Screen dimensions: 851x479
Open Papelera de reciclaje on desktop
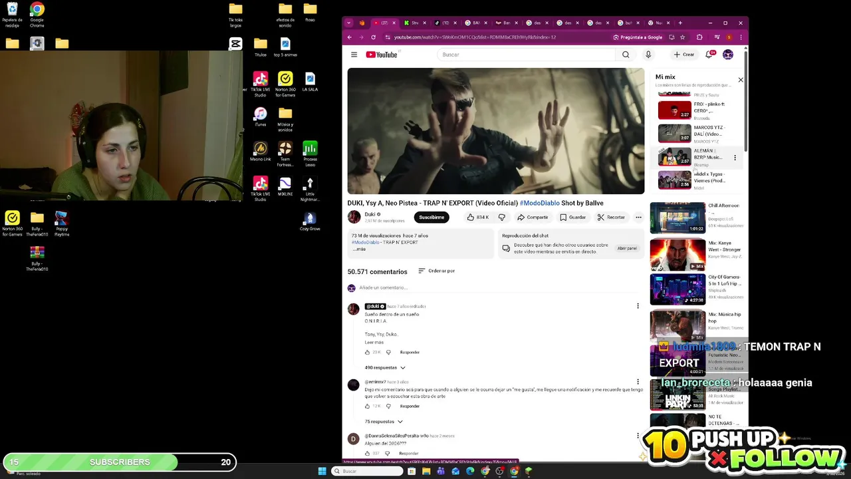pyautogui.click(x=12, y=15)
